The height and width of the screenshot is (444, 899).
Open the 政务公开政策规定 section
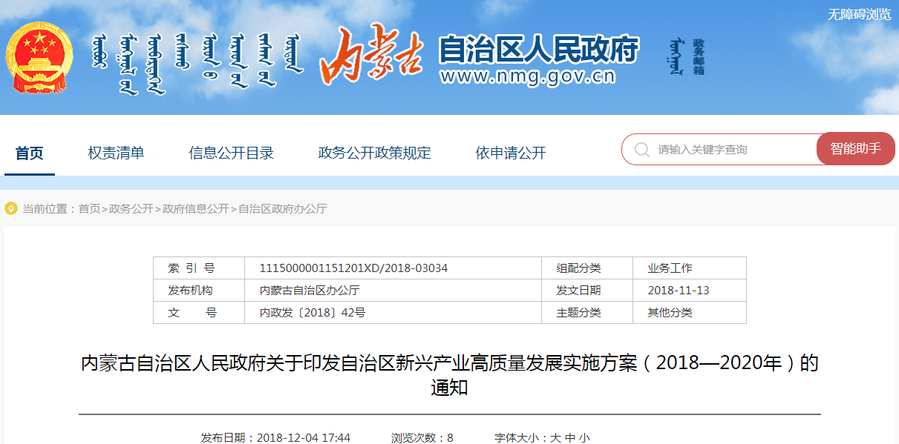pyautogui.click(x=374, y=151)
